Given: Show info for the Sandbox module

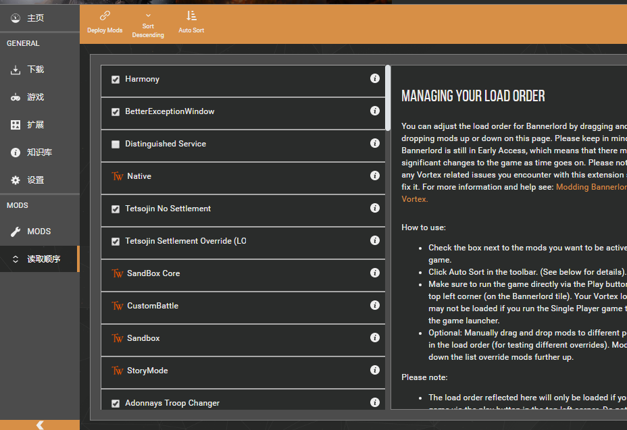Looking at the screenshot, I should (x=375, y=338).
